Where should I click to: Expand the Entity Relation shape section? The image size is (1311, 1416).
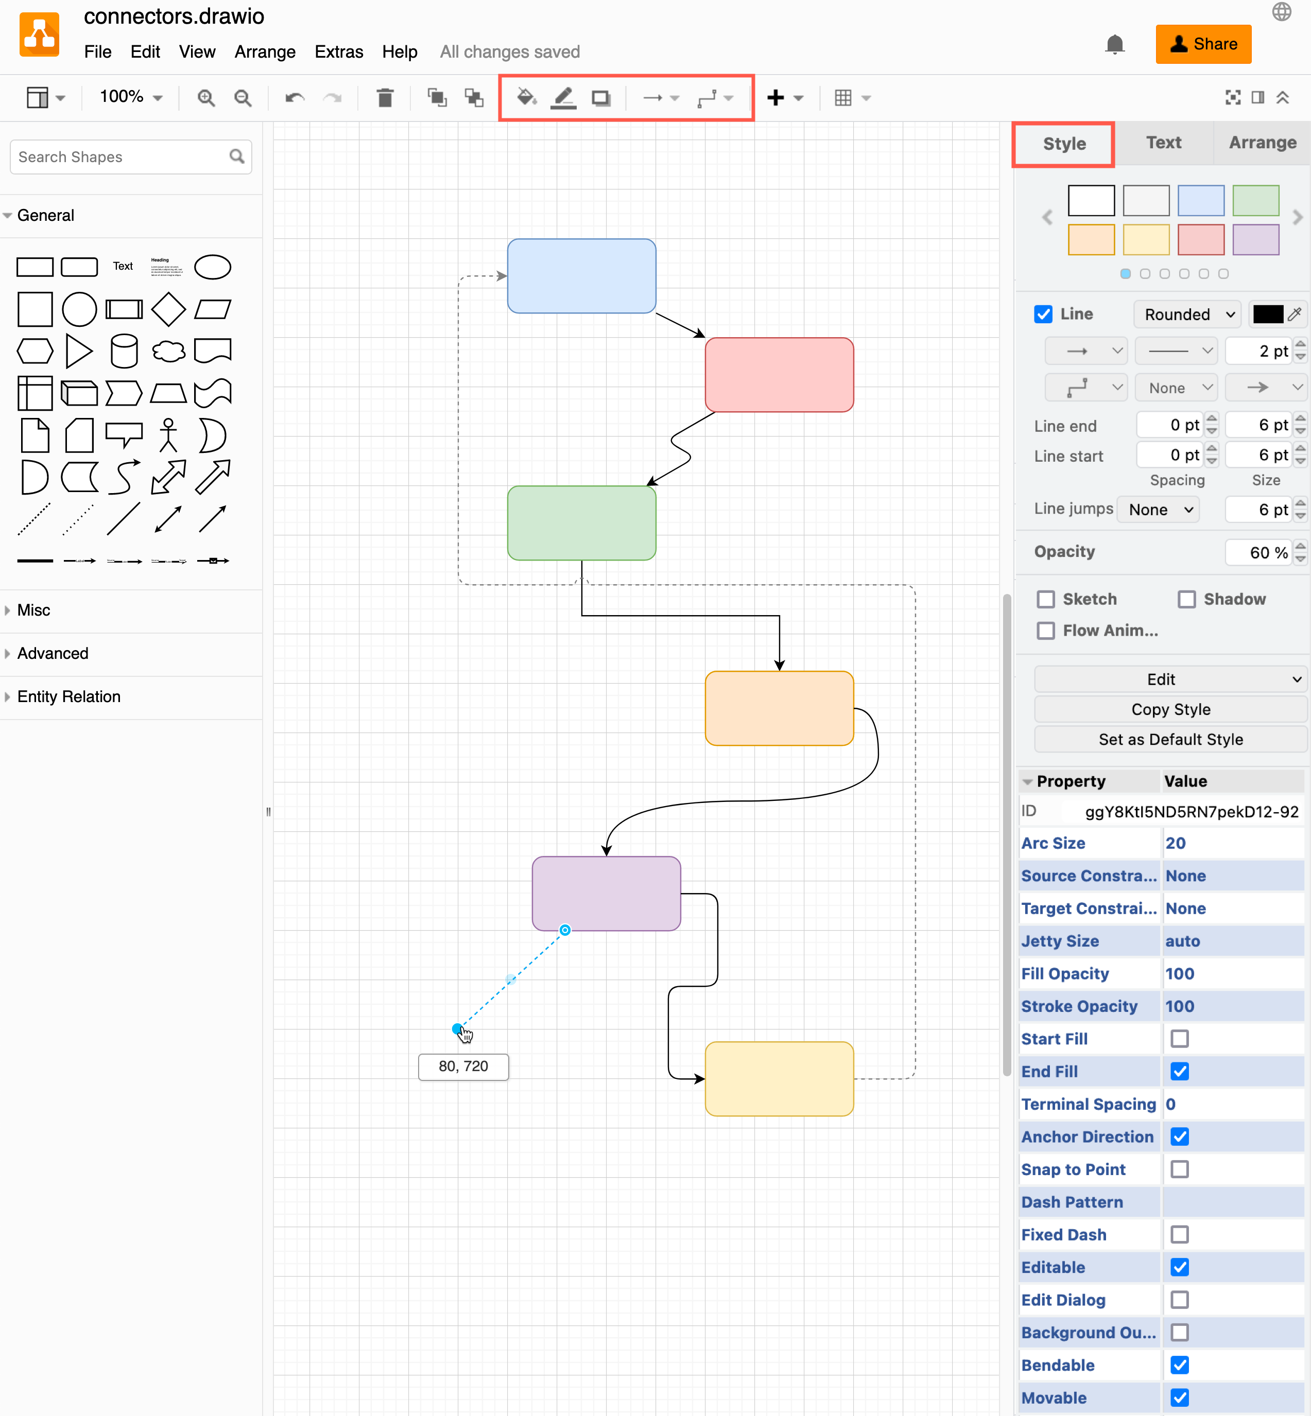click(68, 696)
